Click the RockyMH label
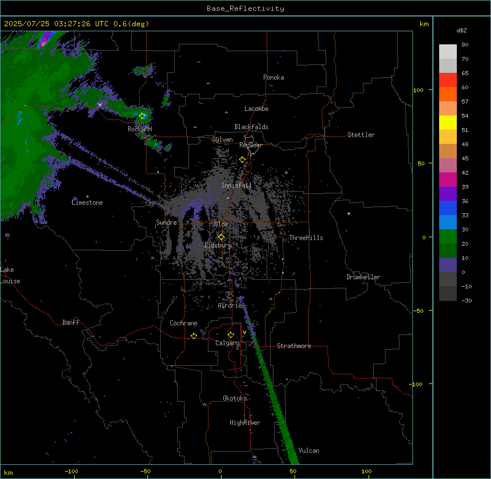The image size is (491, 479). (140, 129)
